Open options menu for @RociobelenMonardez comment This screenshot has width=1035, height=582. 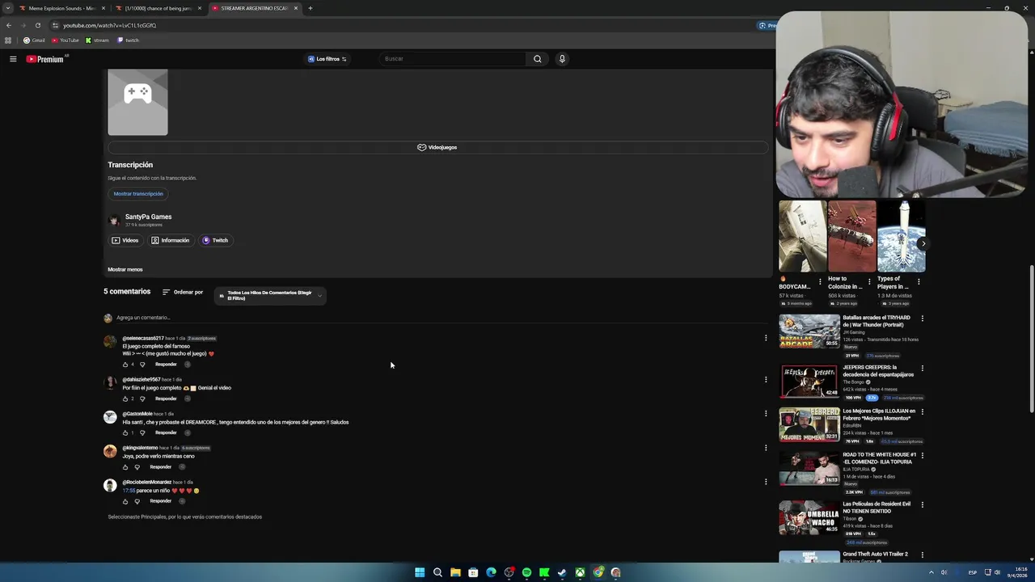tap(766, 482)
